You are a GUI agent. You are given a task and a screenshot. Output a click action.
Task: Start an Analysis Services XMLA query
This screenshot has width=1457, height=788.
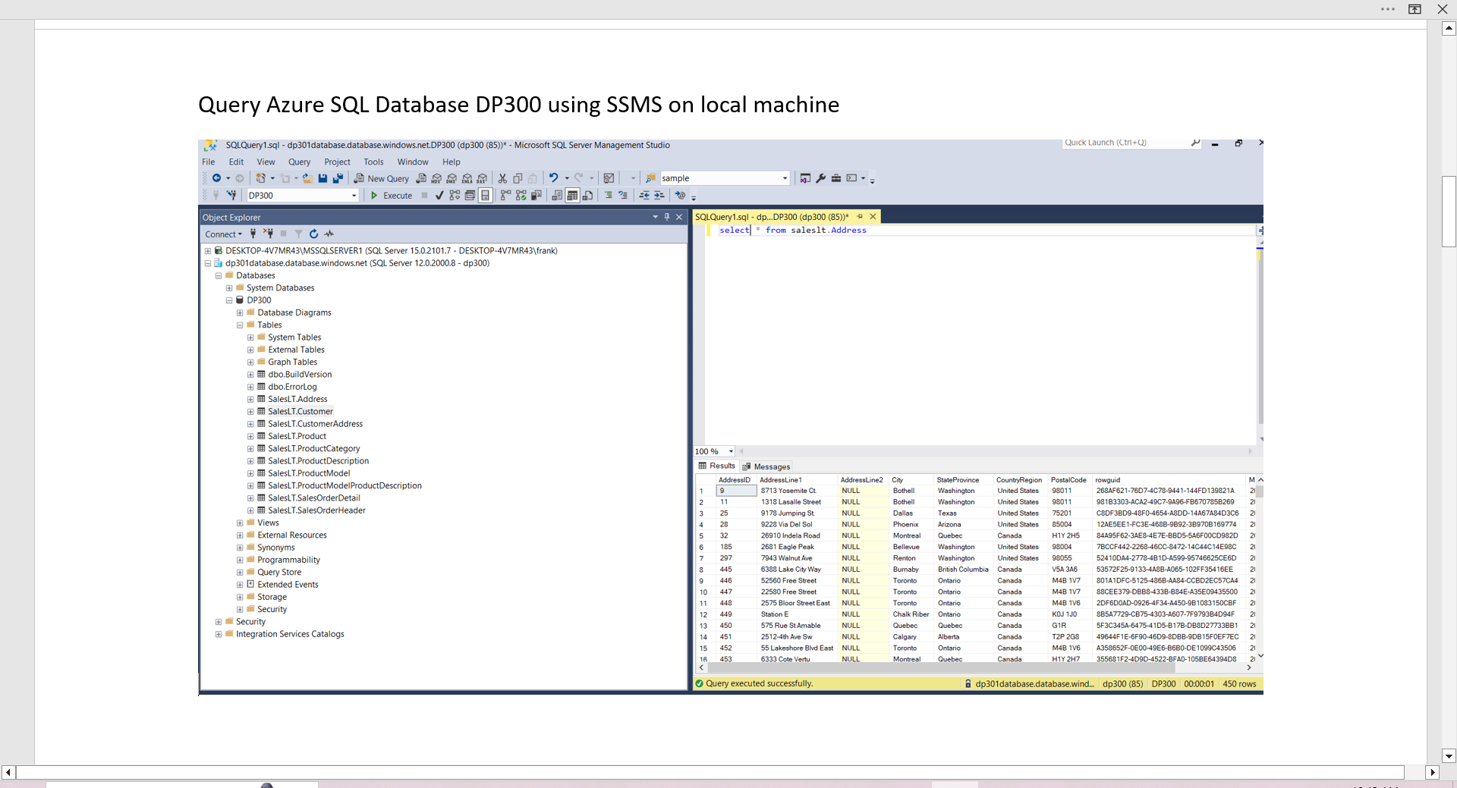pos(467,178)
